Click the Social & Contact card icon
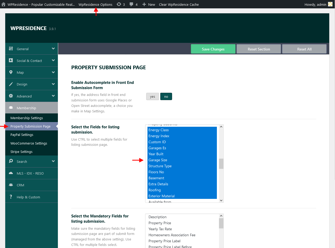Viewport: 335px width, 248px height. click(11, 60)
